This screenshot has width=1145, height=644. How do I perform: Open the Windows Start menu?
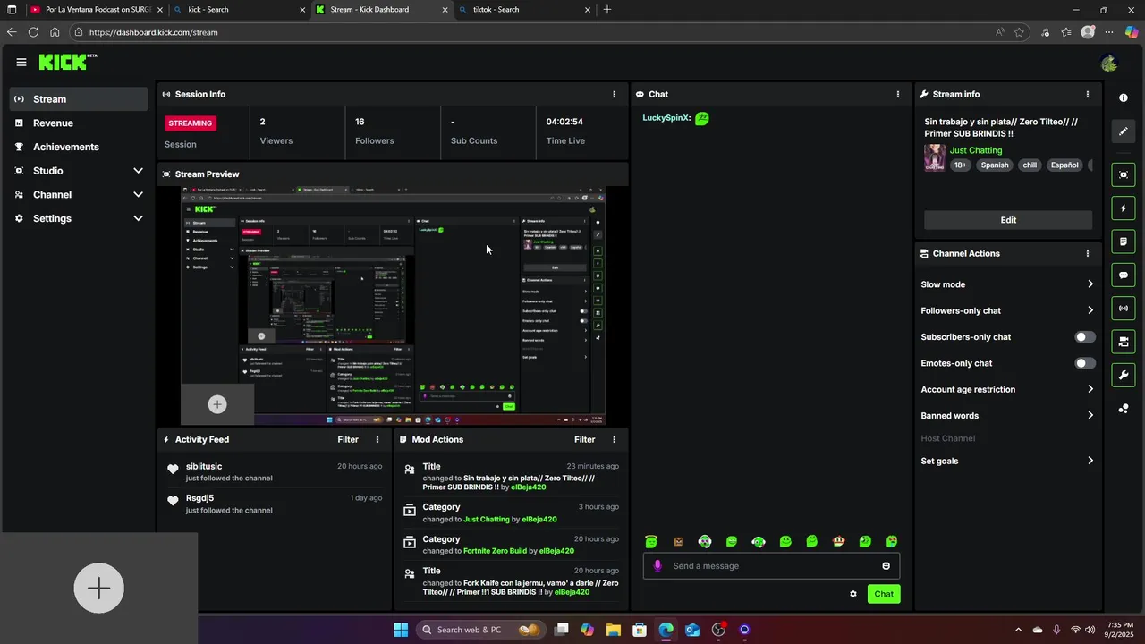(x=401, y=630)
